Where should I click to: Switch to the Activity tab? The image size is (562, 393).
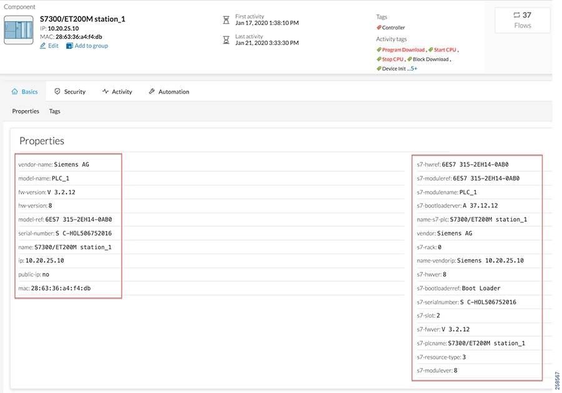point(117,91)
